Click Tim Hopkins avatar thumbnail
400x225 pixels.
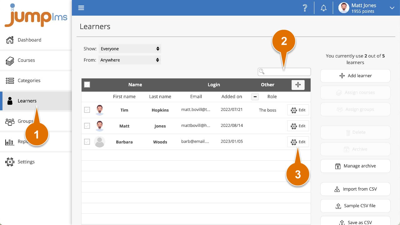pos(100,110)
